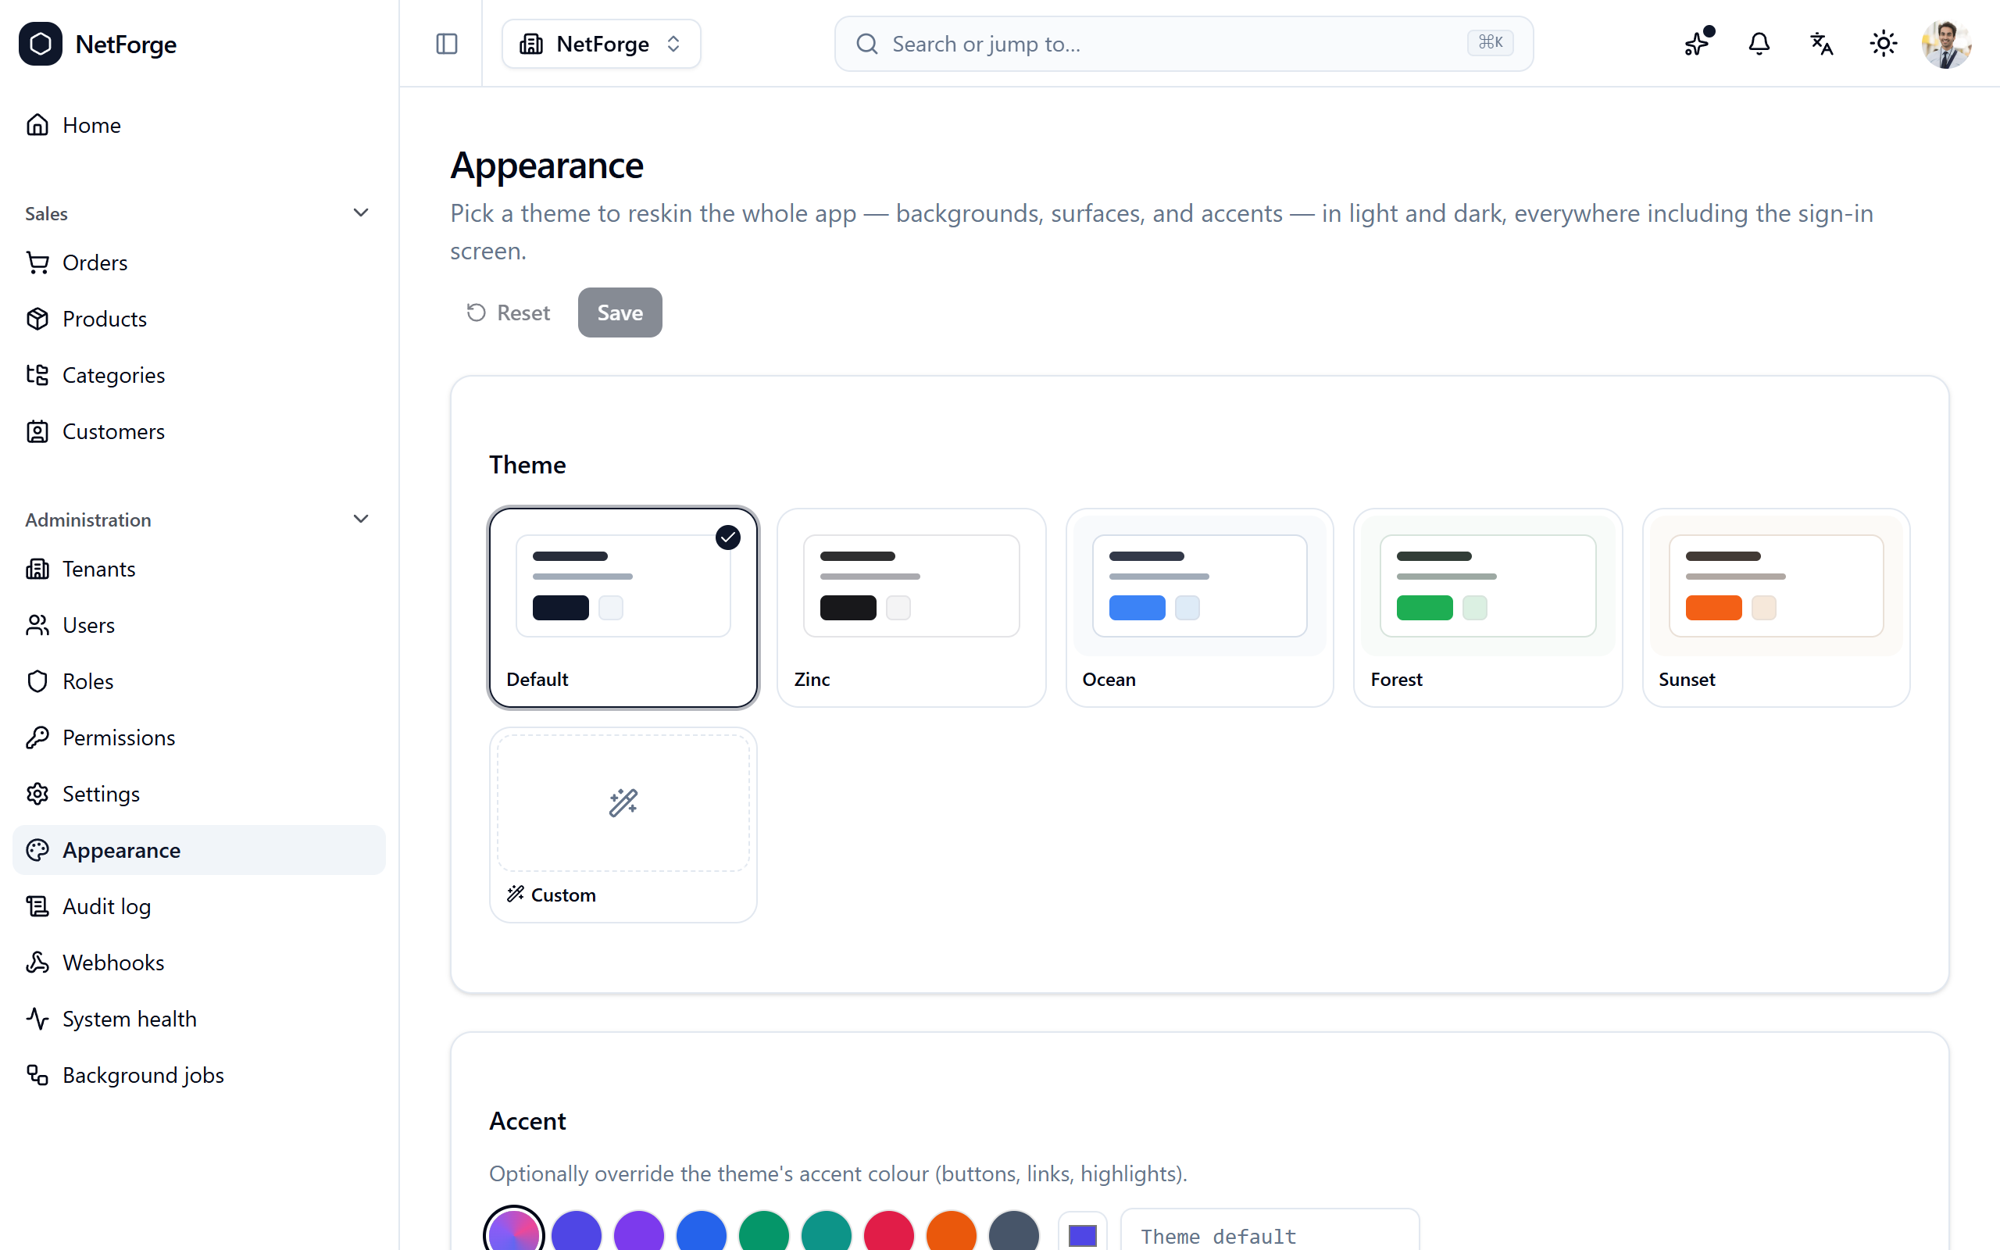This screenshot has height=1250, width=2000.
Task: Collapse the Sales section chevron
Action: 360,213
